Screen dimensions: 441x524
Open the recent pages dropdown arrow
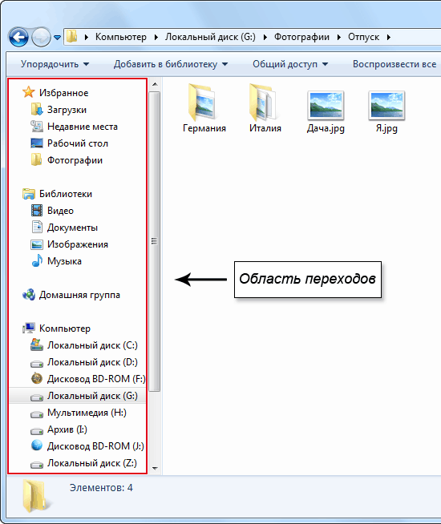tap(57, 38)
